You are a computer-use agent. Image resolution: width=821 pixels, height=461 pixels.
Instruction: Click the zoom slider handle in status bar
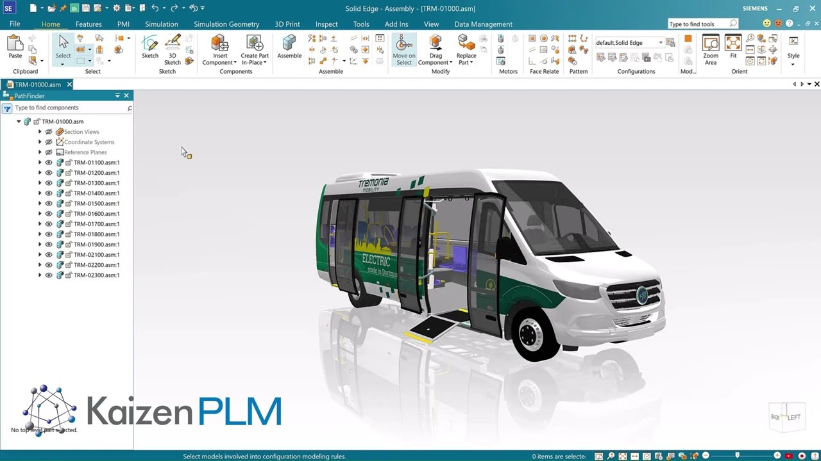click(x=737, y=456)
